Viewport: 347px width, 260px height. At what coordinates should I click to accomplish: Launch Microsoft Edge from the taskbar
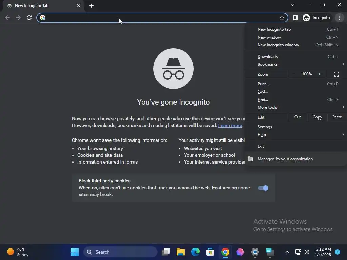click(x=195, y=252)
